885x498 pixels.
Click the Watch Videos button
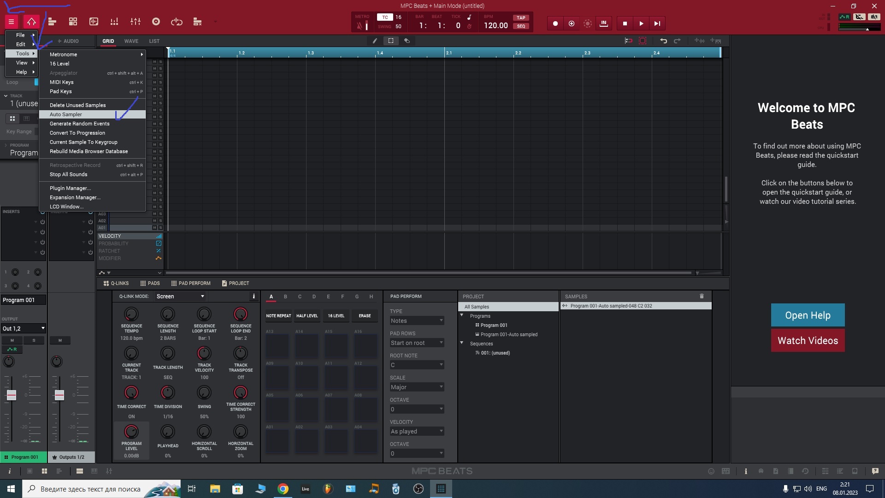808,341
